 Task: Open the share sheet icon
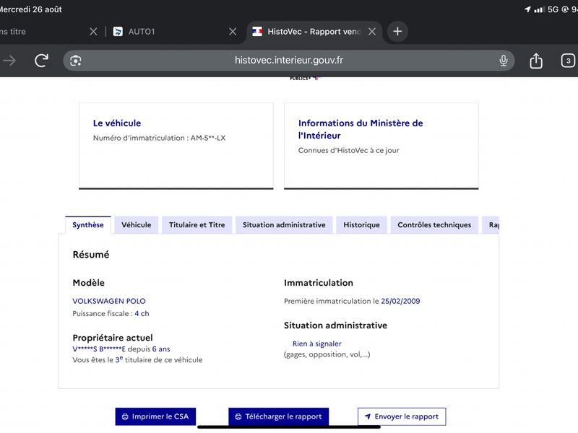point(536,61)
